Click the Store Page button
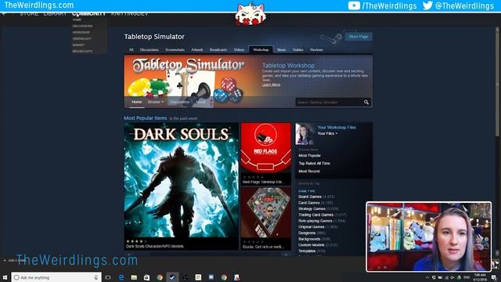Viewport: 501px width, 282px height. pos(359,37)
